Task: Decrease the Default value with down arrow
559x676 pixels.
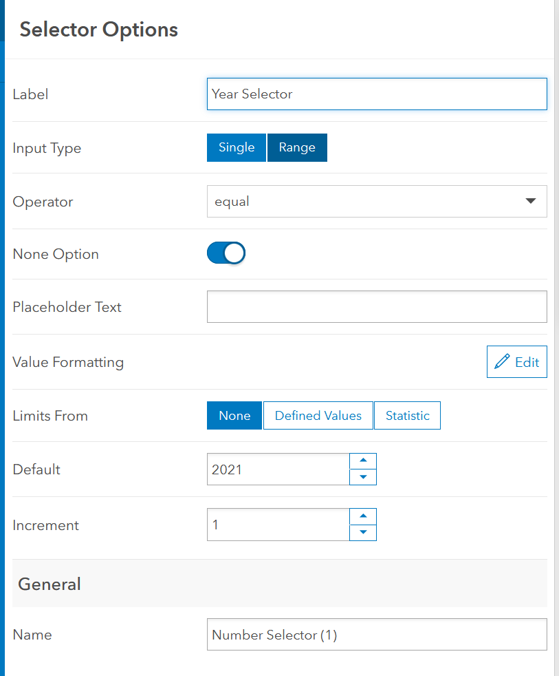Action: point(363,477)
